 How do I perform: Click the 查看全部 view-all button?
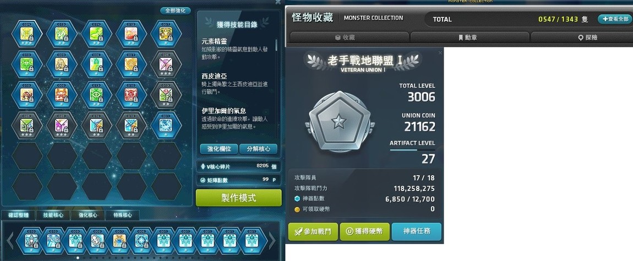(615, 19)
